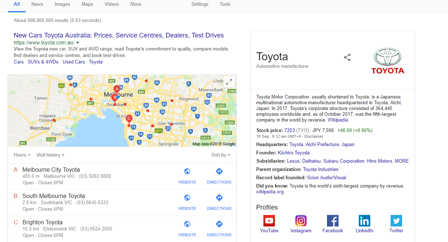Click the Toyota sitelink under first result

pyautogui.click(x=96, y=62)
